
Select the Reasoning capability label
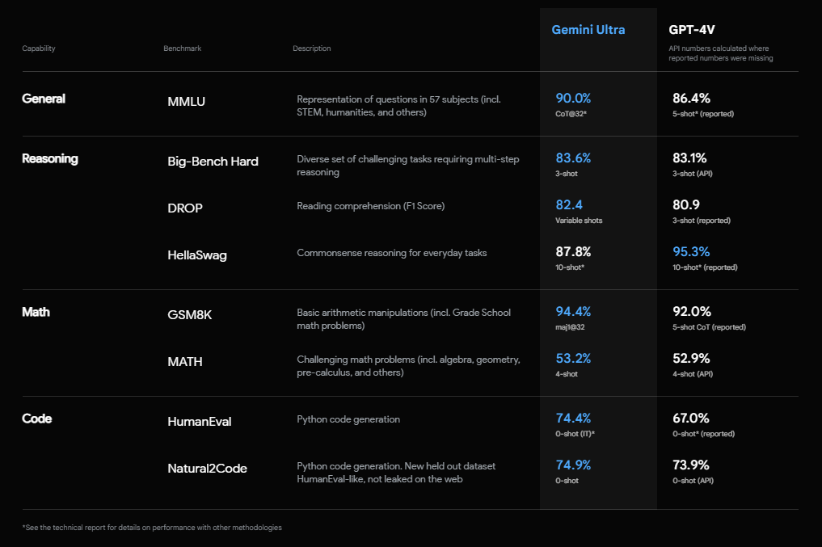(x=50, y=158)
